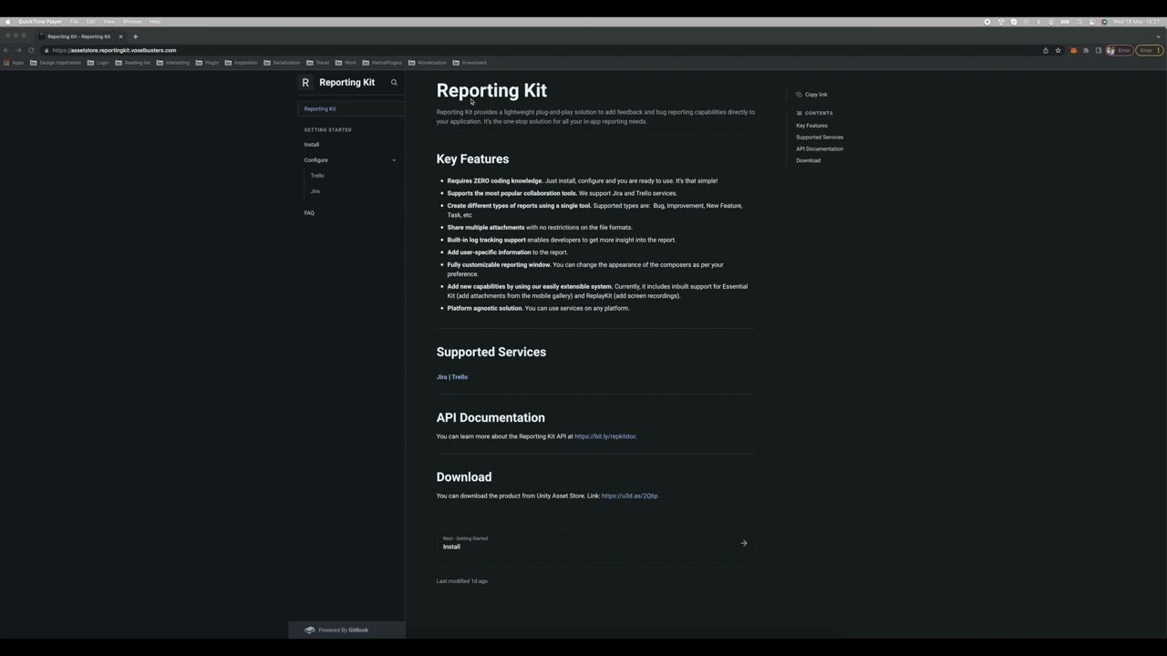1167x656 pixels.
Task: Click the browser forward arrow
Action: pyautogui.click(x=18, y=50)
